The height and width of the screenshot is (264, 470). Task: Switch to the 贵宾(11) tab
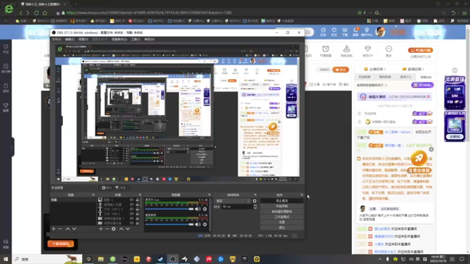[x=405, y=77]
